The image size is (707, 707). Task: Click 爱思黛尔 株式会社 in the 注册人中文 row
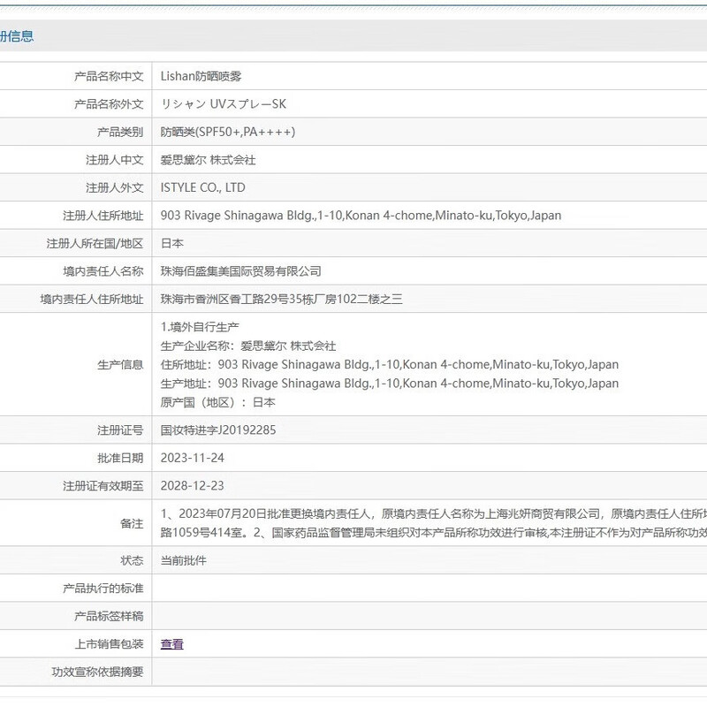click(208, 160)
